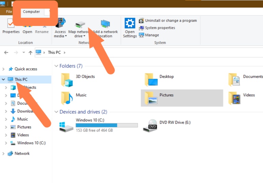
Task: Select the Desktop folder icon
Action: click(x=151, y=80)
